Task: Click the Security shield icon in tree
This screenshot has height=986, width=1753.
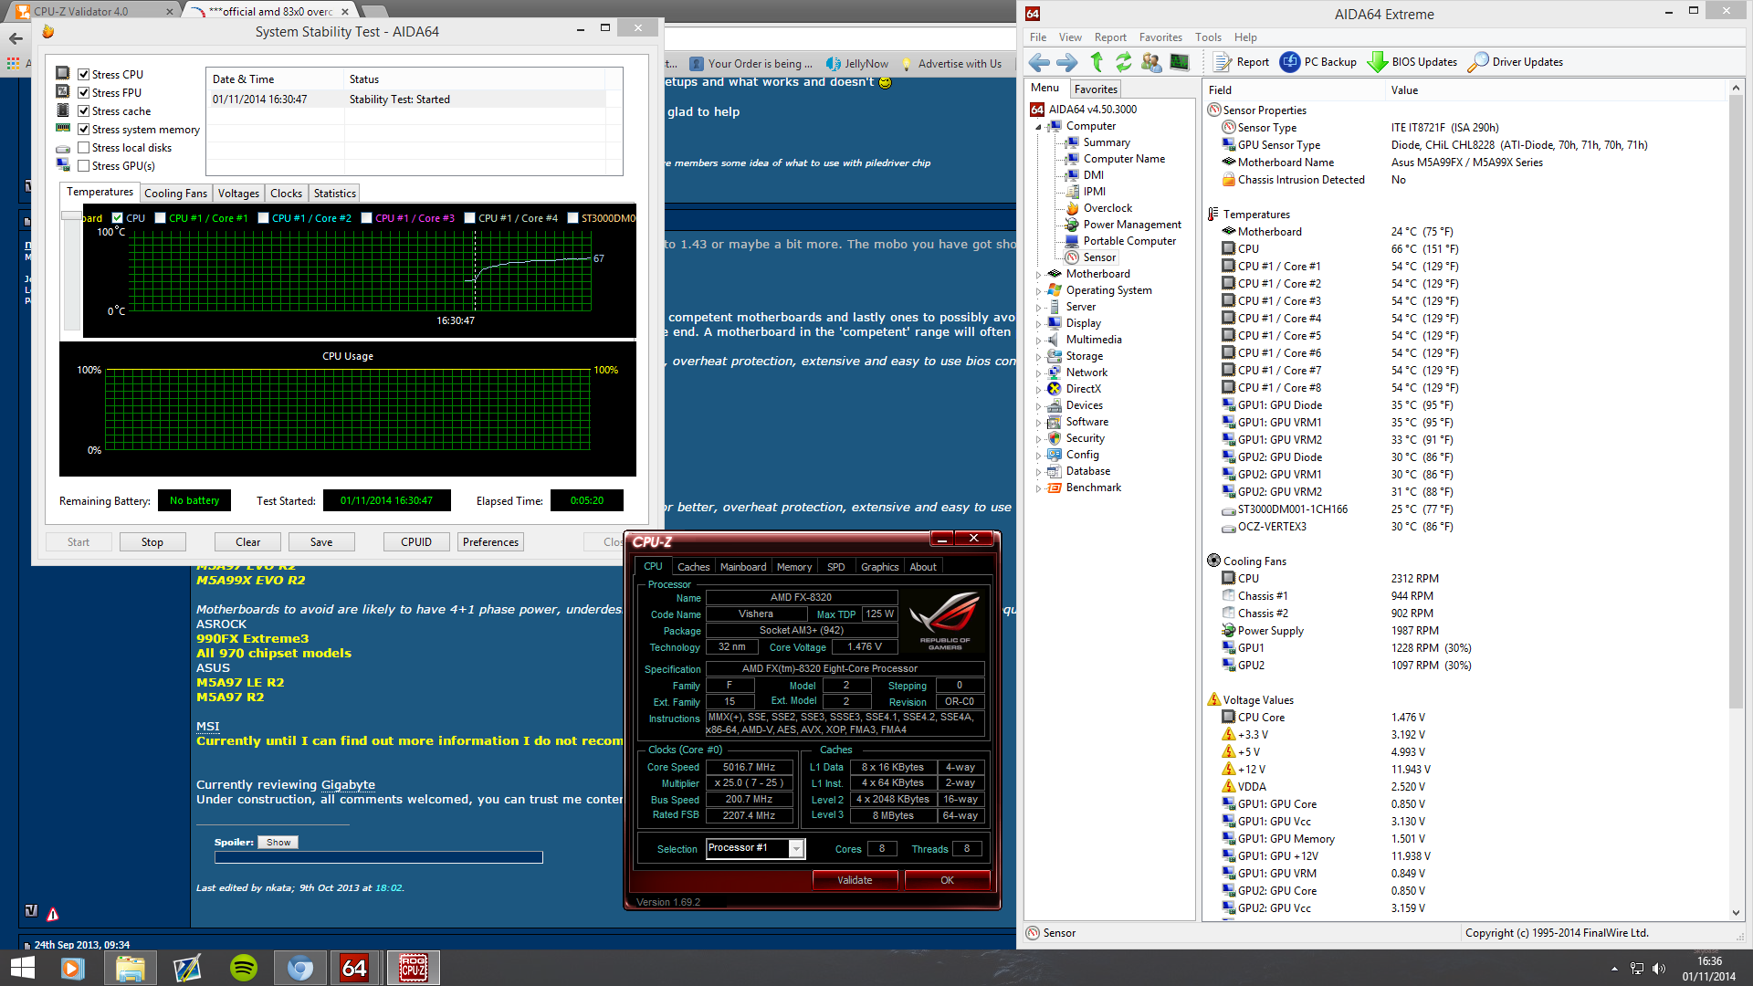Action: pos(1055,438)
